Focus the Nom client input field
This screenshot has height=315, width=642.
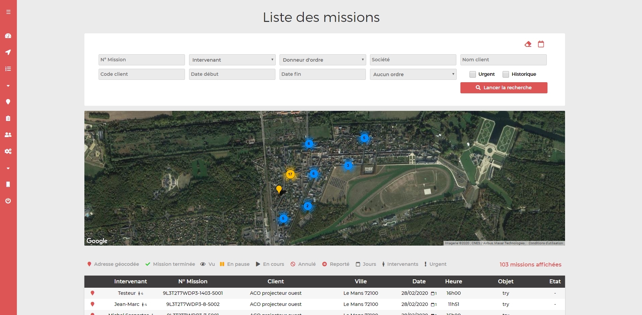(503, 60)
